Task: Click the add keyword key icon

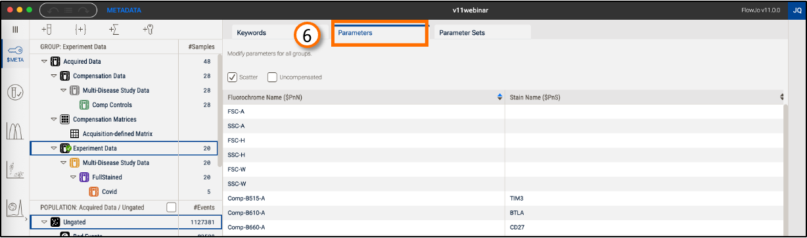Action: [149, 30]
